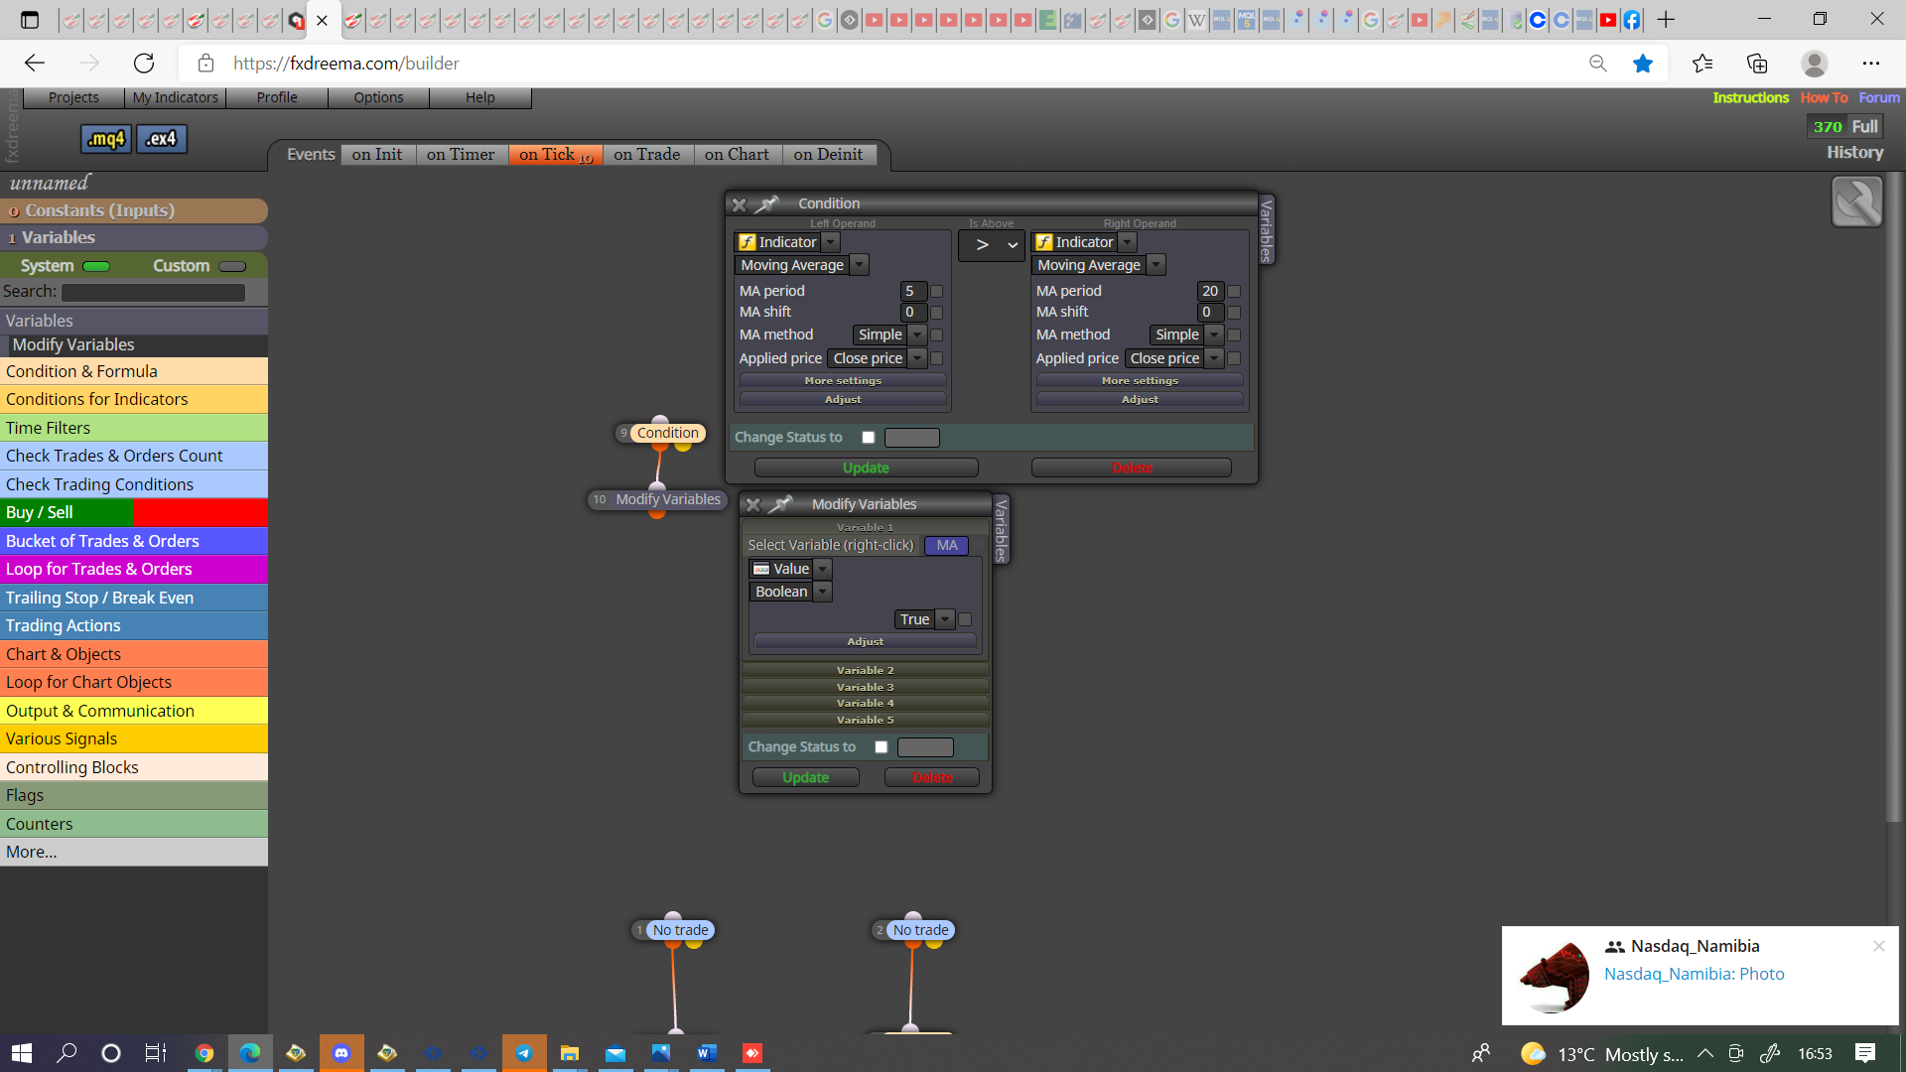Expand left MA method Simple dropdown

point(889,335)
